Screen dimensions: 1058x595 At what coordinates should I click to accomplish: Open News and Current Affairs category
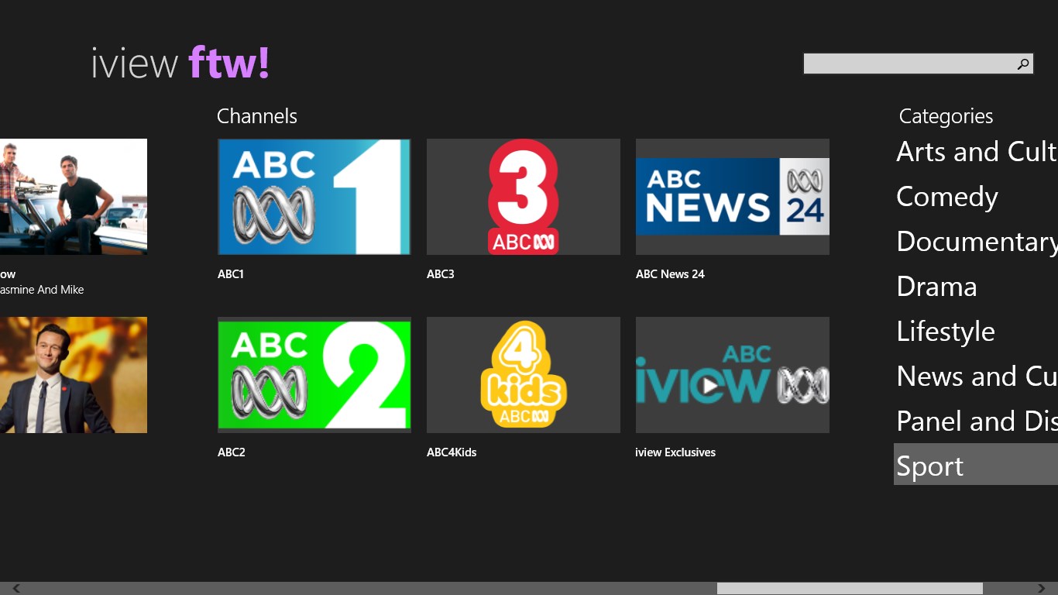coord(974,376)
